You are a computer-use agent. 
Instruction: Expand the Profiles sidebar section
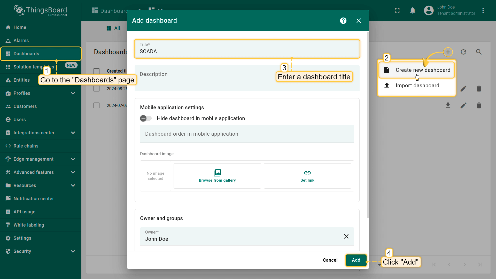click(73, 93)
